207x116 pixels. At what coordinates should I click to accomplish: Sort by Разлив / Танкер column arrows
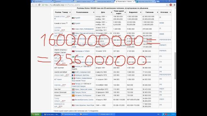pyautogui.click(x=70, y=12)
